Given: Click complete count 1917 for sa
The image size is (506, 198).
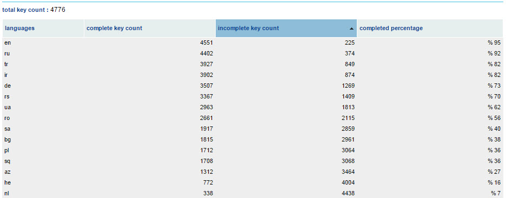Looking at the screenshot, I should coord(150,129).
